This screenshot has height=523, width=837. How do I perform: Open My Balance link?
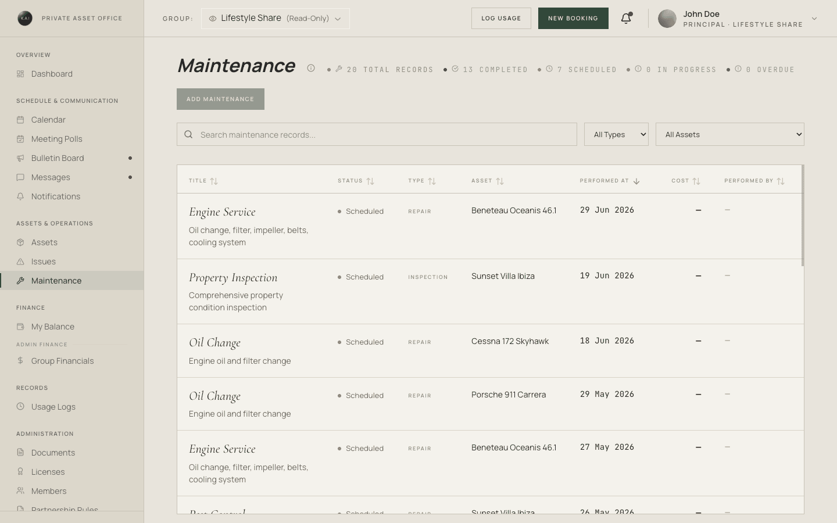pos(72,327)
